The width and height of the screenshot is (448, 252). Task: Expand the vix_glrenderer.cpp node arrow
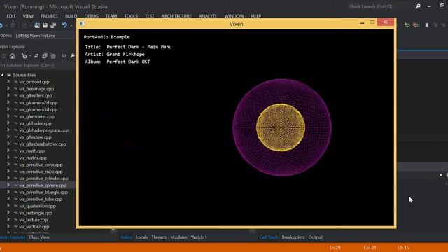click(8, 116)
